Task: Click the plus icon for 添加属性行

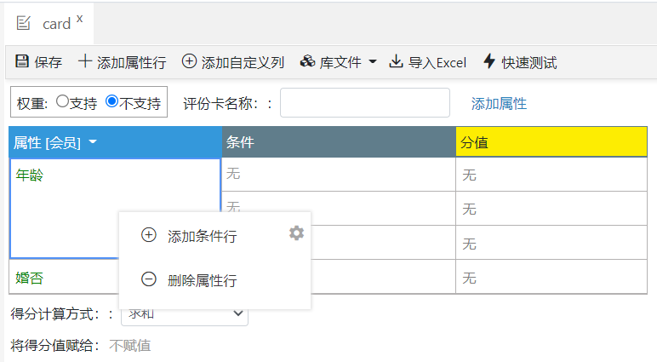Action: point(84,61)
